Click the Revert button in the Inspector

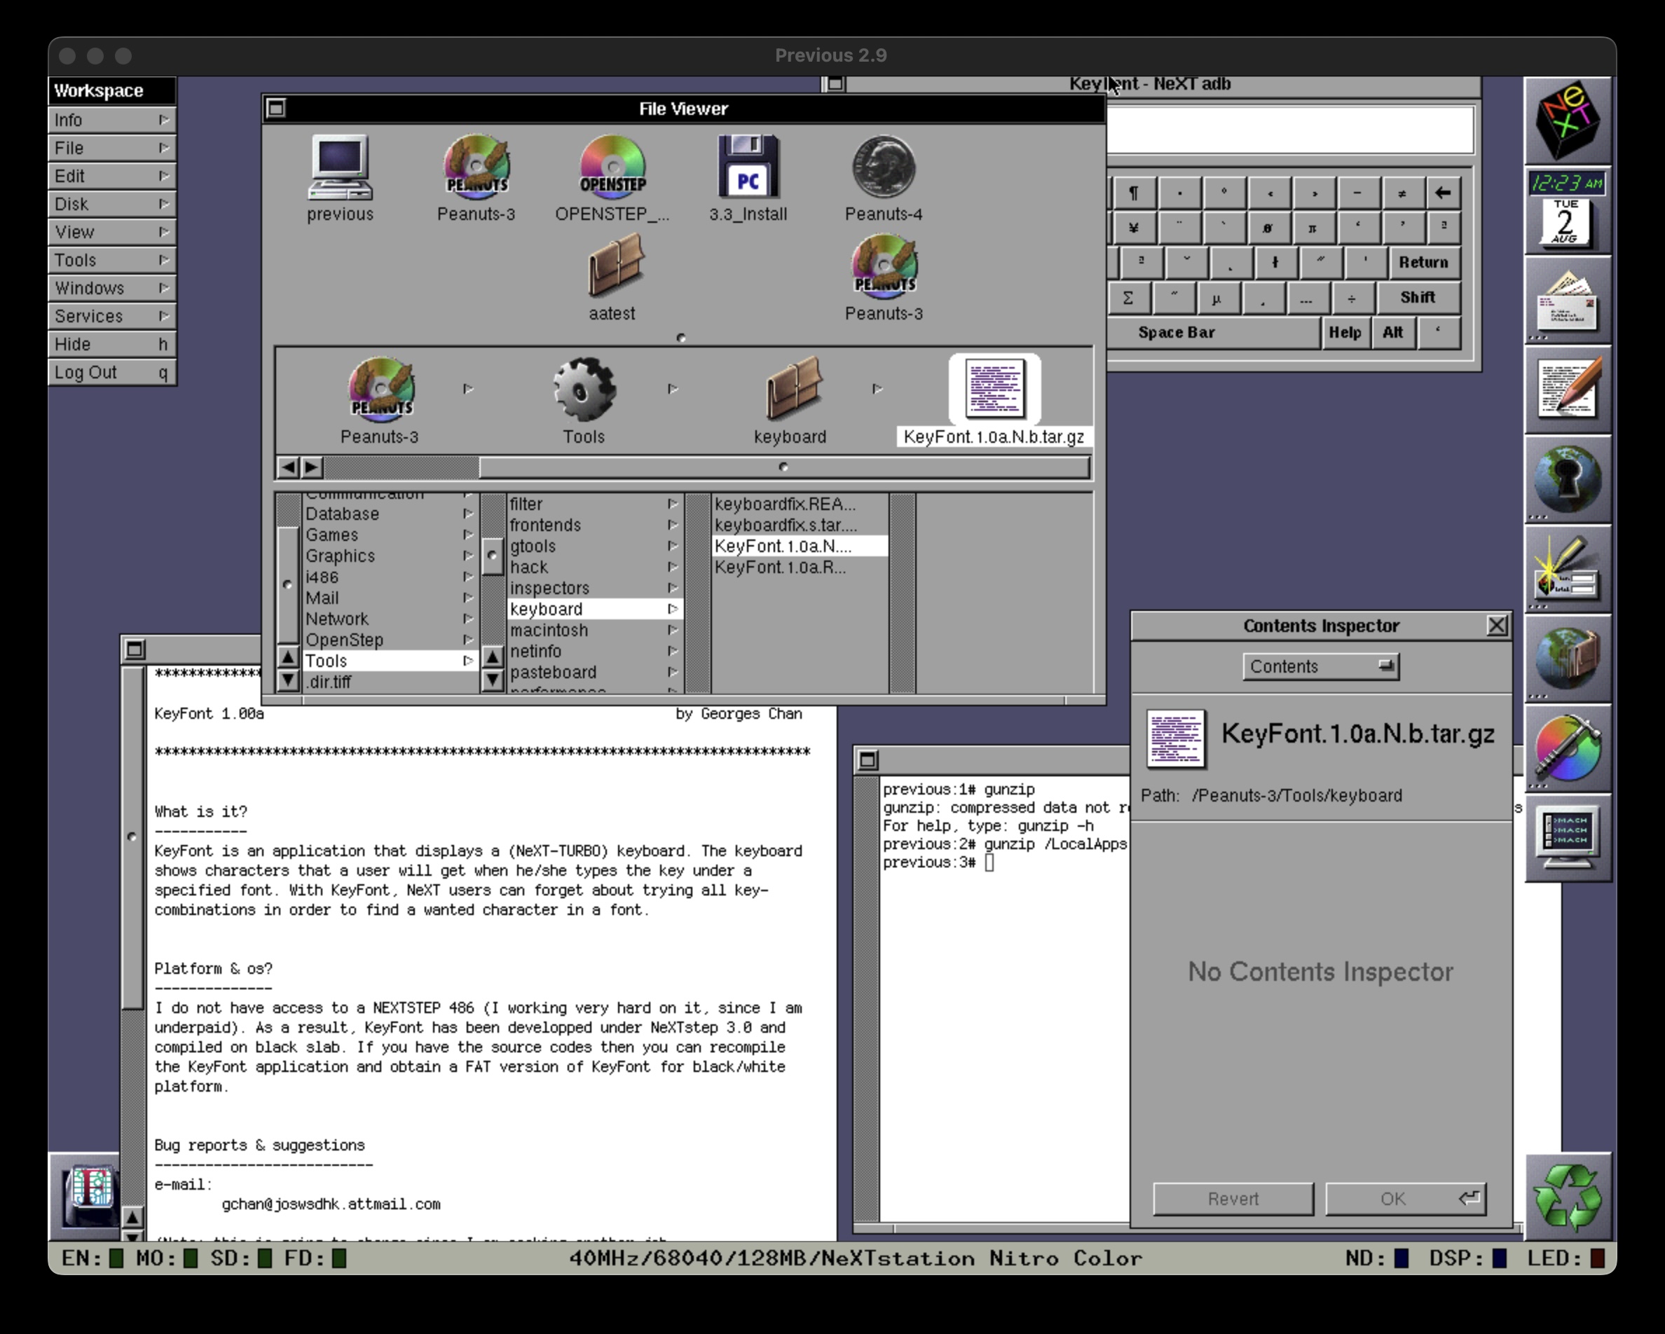pos(1233,1198)
